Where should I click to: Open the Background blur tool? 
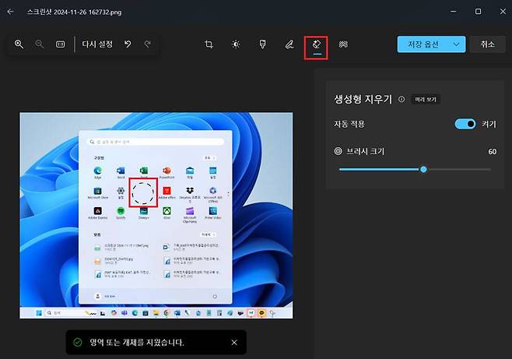(x=343, y=44)
